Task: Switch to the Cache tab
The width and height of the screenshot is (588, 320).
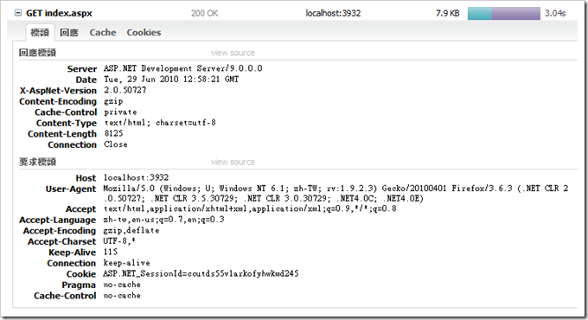Action: coord(103,33)
